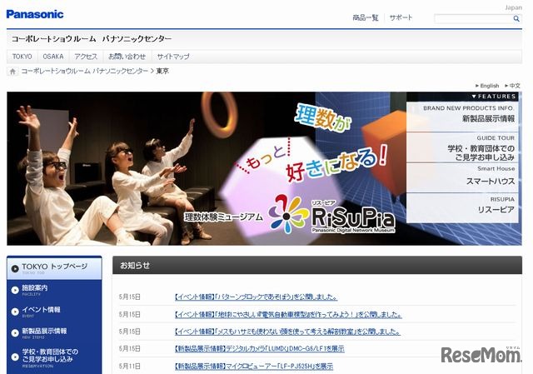Click the page title コーポレートショウルーム パナソニックセンター
This screenshot has width=533, height=374.
(92, 39)
